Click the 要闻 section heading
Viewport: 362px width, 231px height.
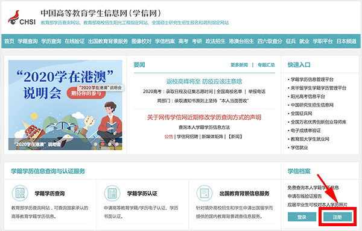139,65
